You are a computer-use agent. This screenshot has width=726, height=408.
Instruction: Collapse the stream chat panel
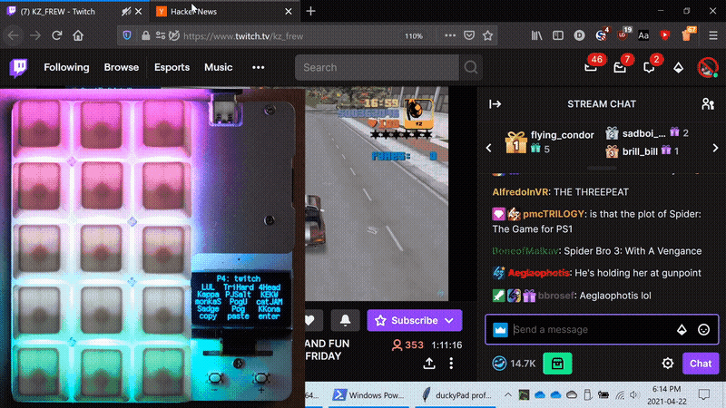[x=495, y=104]
